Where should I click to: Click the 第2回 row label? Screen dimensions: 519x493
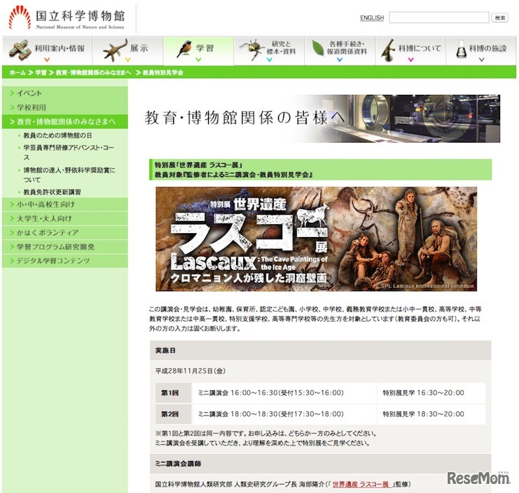point(173,414)
